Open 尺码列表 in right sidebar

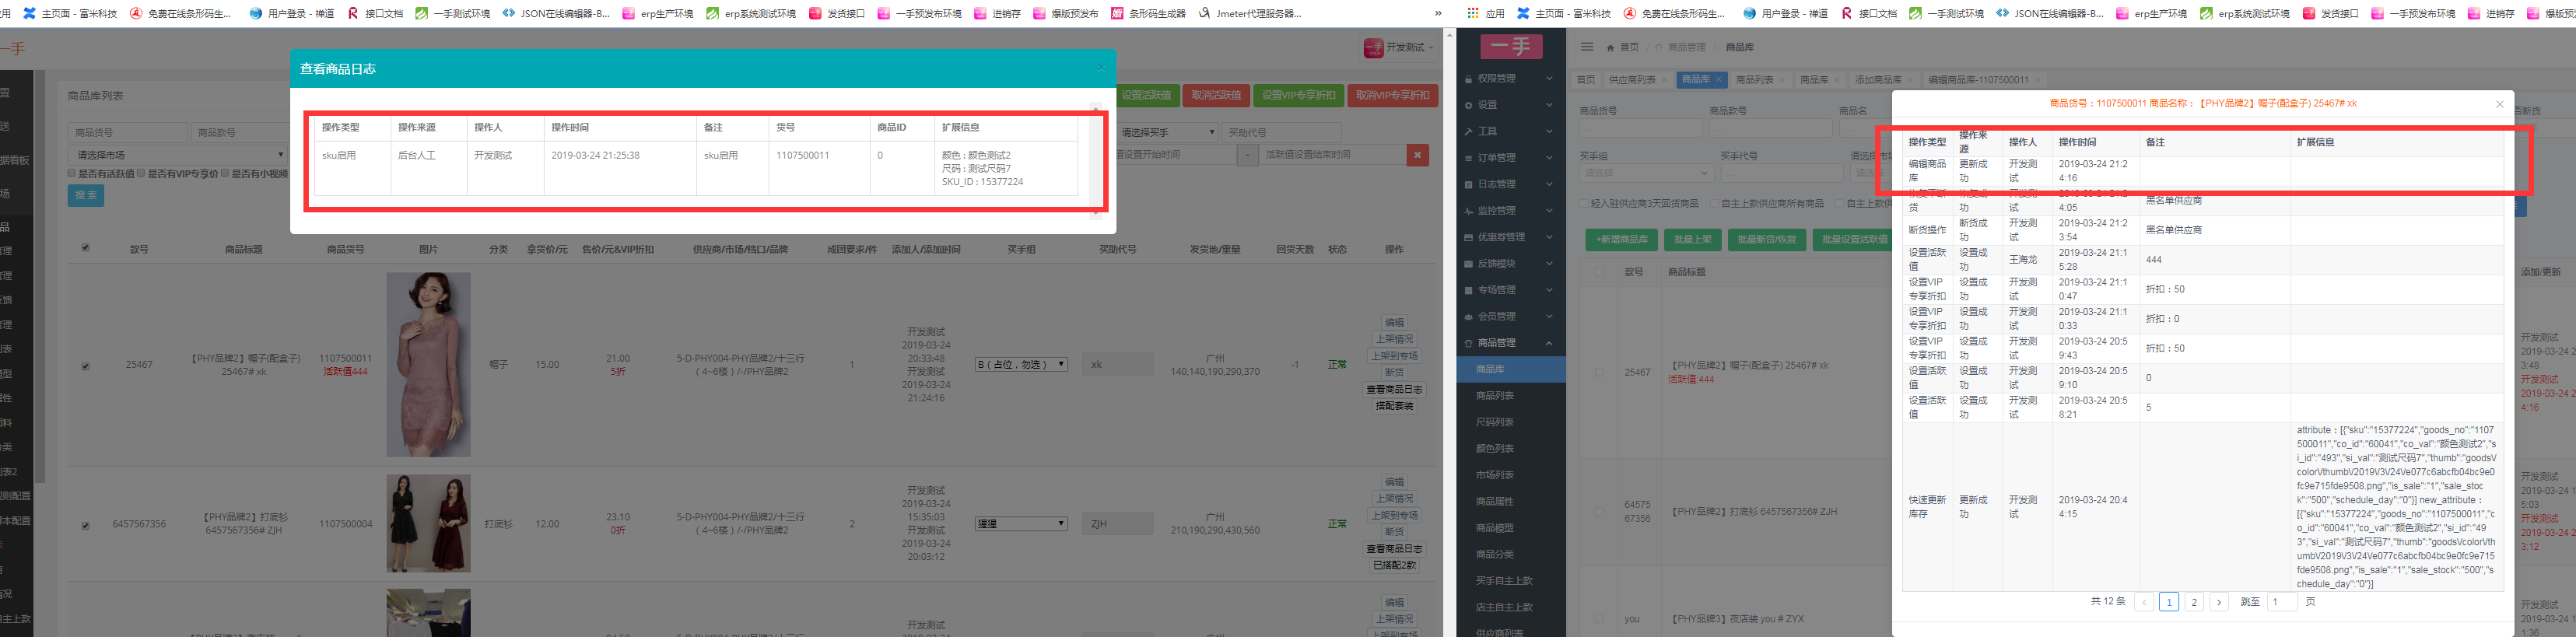coord(1495,422)
